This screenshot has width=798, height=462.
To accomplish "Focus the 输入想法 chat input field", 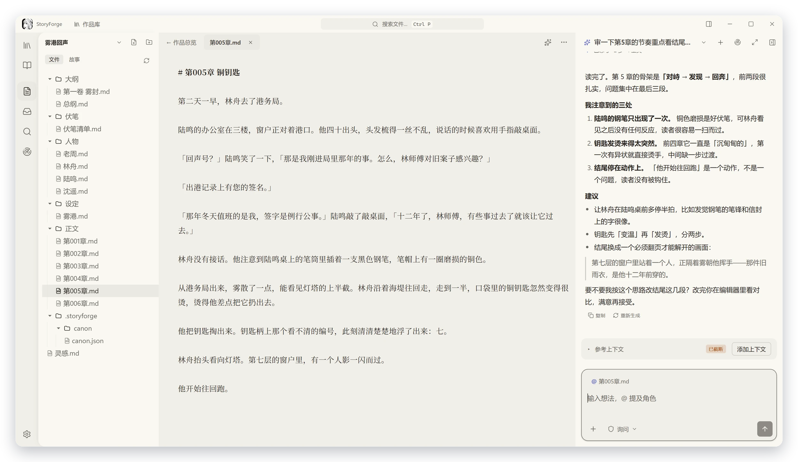I will (678, 398).
